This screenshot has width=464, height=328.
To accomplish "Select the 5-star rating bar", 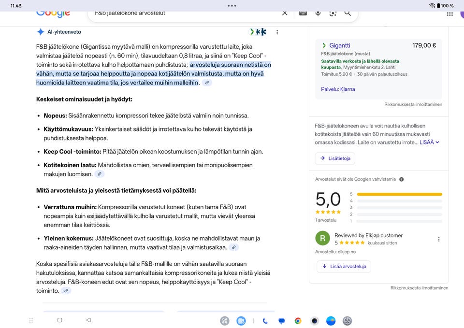I will pos(399,194).
